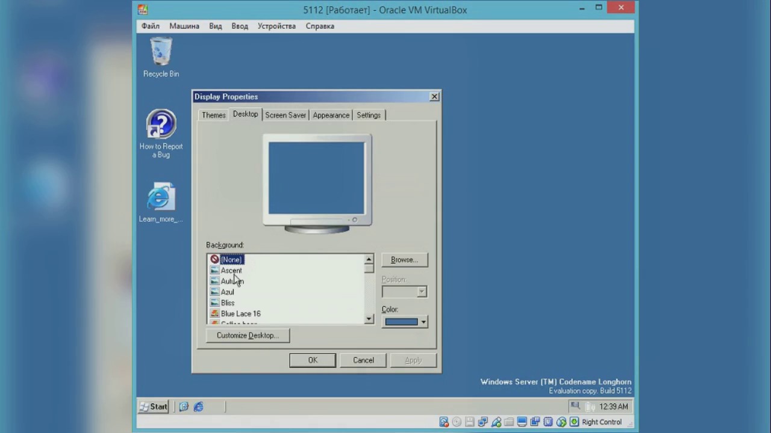
Task: Switch to the Screen Saver tab
Action: pyautogui.click(x=286, y=115)
